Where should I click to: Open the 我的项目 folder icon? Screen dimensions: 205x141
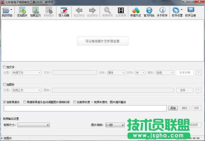(x=6, y=11)
